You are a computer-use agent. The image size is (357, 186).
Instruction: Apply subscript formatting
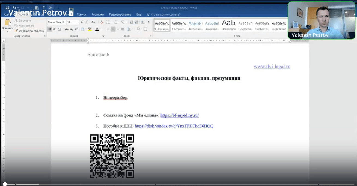[71, 29]
